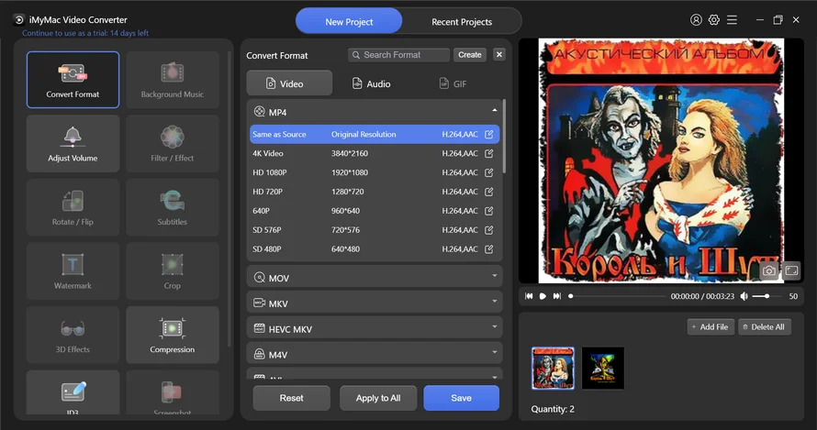
Task: Open the Recent Projects tab
Action: click(x=462, y=22)
